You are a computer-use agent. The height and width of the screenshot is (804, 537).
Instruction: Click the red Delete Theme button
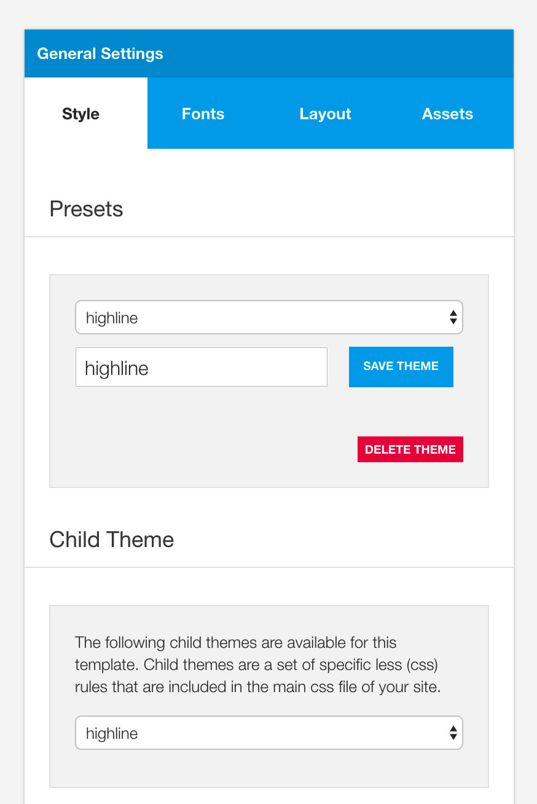[x=410, y=449]
